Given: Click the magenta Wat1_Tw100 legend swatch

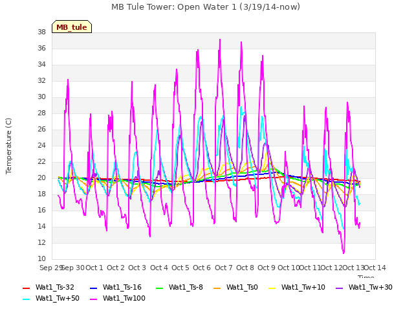Looking at the screenshot, I should [x=93, y=299].
